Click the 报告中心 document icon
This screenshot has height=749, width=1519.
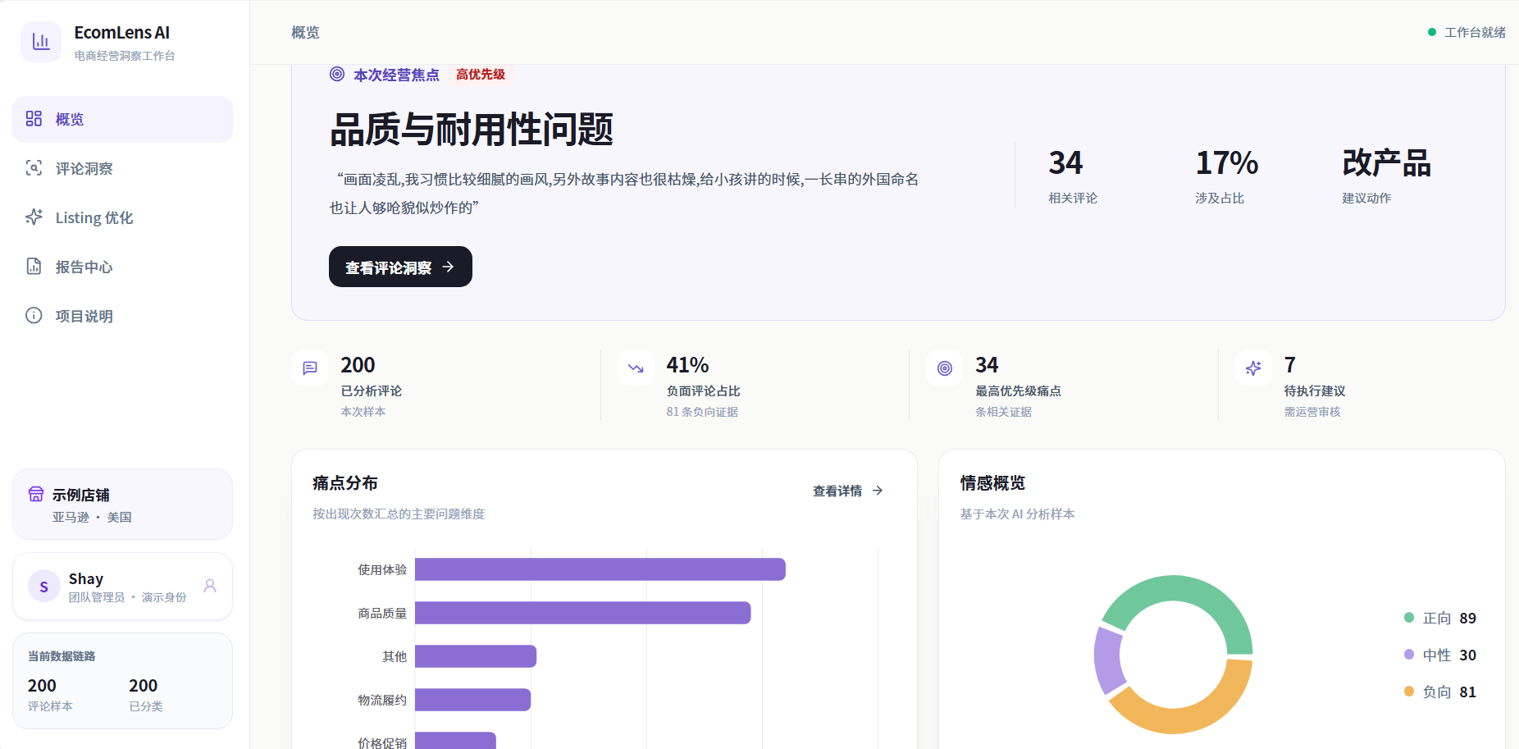pos(34,267)
